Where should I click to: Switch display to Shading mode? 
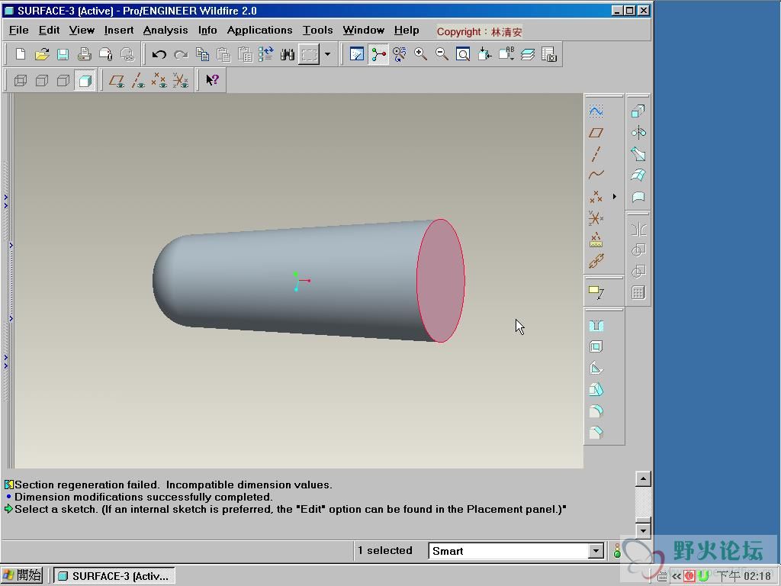pyautogui.click(x=85, y=80)
